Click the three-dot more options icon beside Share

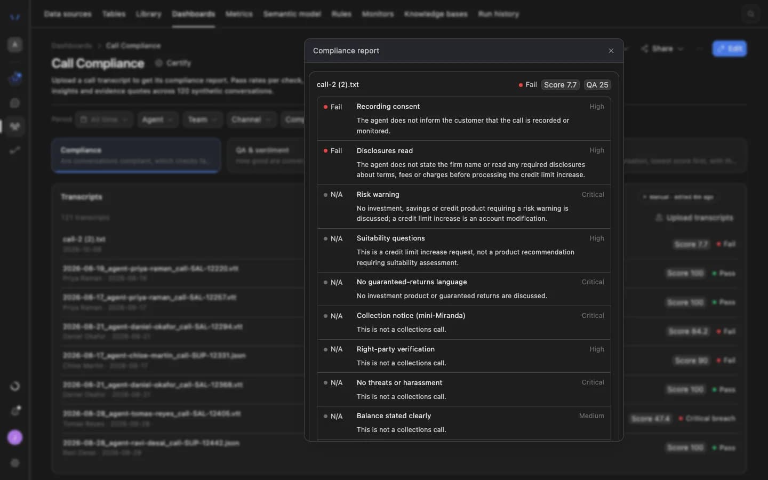[699, 49]
